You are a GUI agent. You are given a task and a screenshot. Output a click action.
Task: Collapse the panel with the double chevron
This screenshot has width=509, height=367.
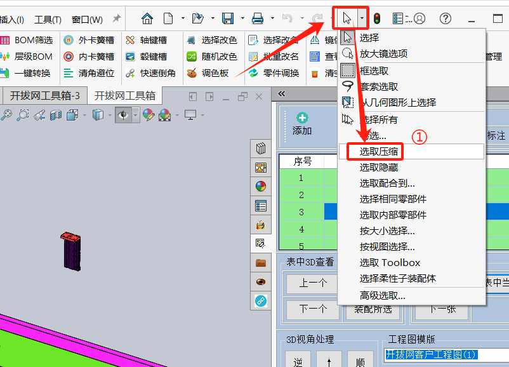point(281,94)
